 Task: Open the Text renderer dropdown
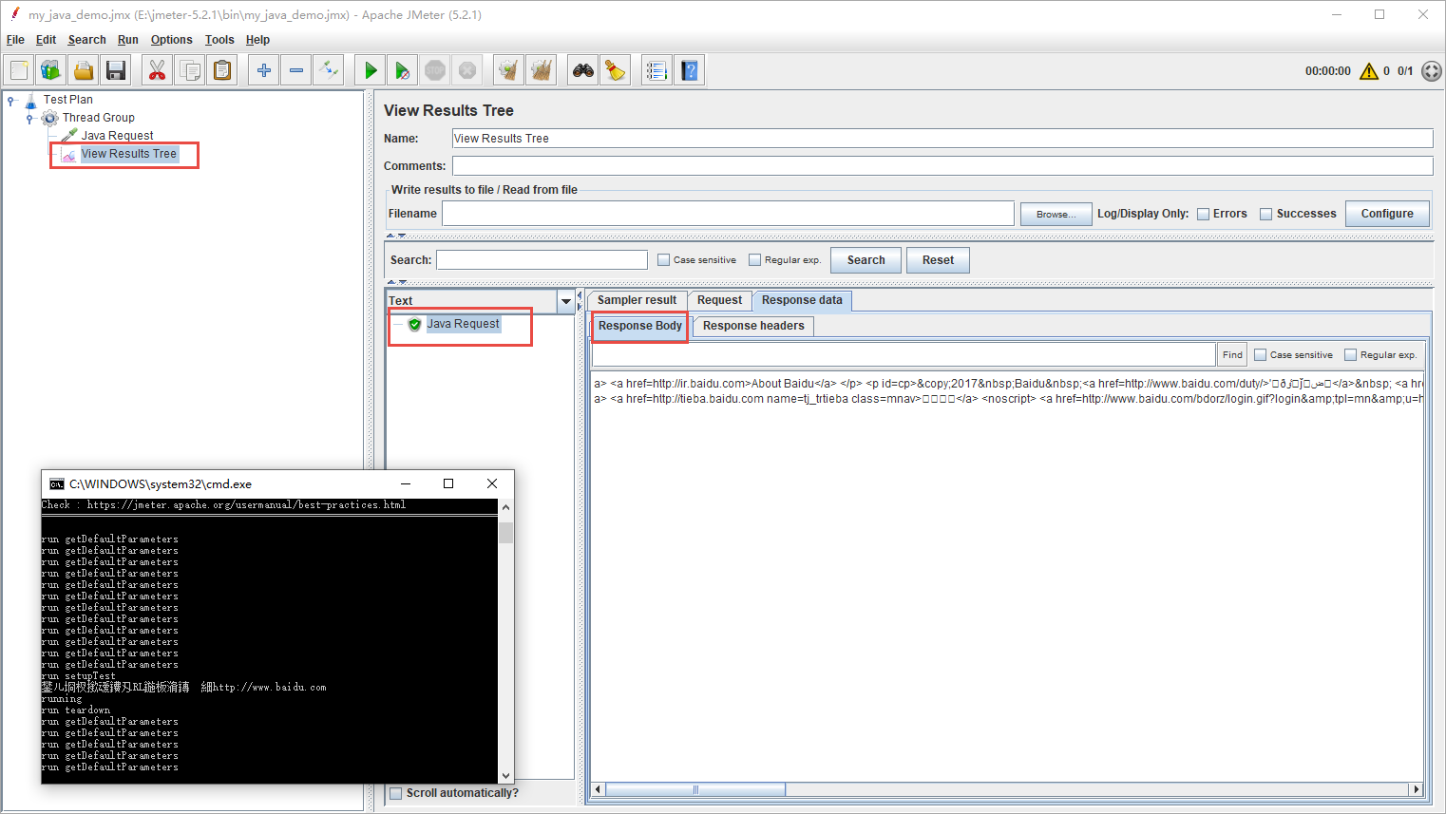(x=566, y=301)
